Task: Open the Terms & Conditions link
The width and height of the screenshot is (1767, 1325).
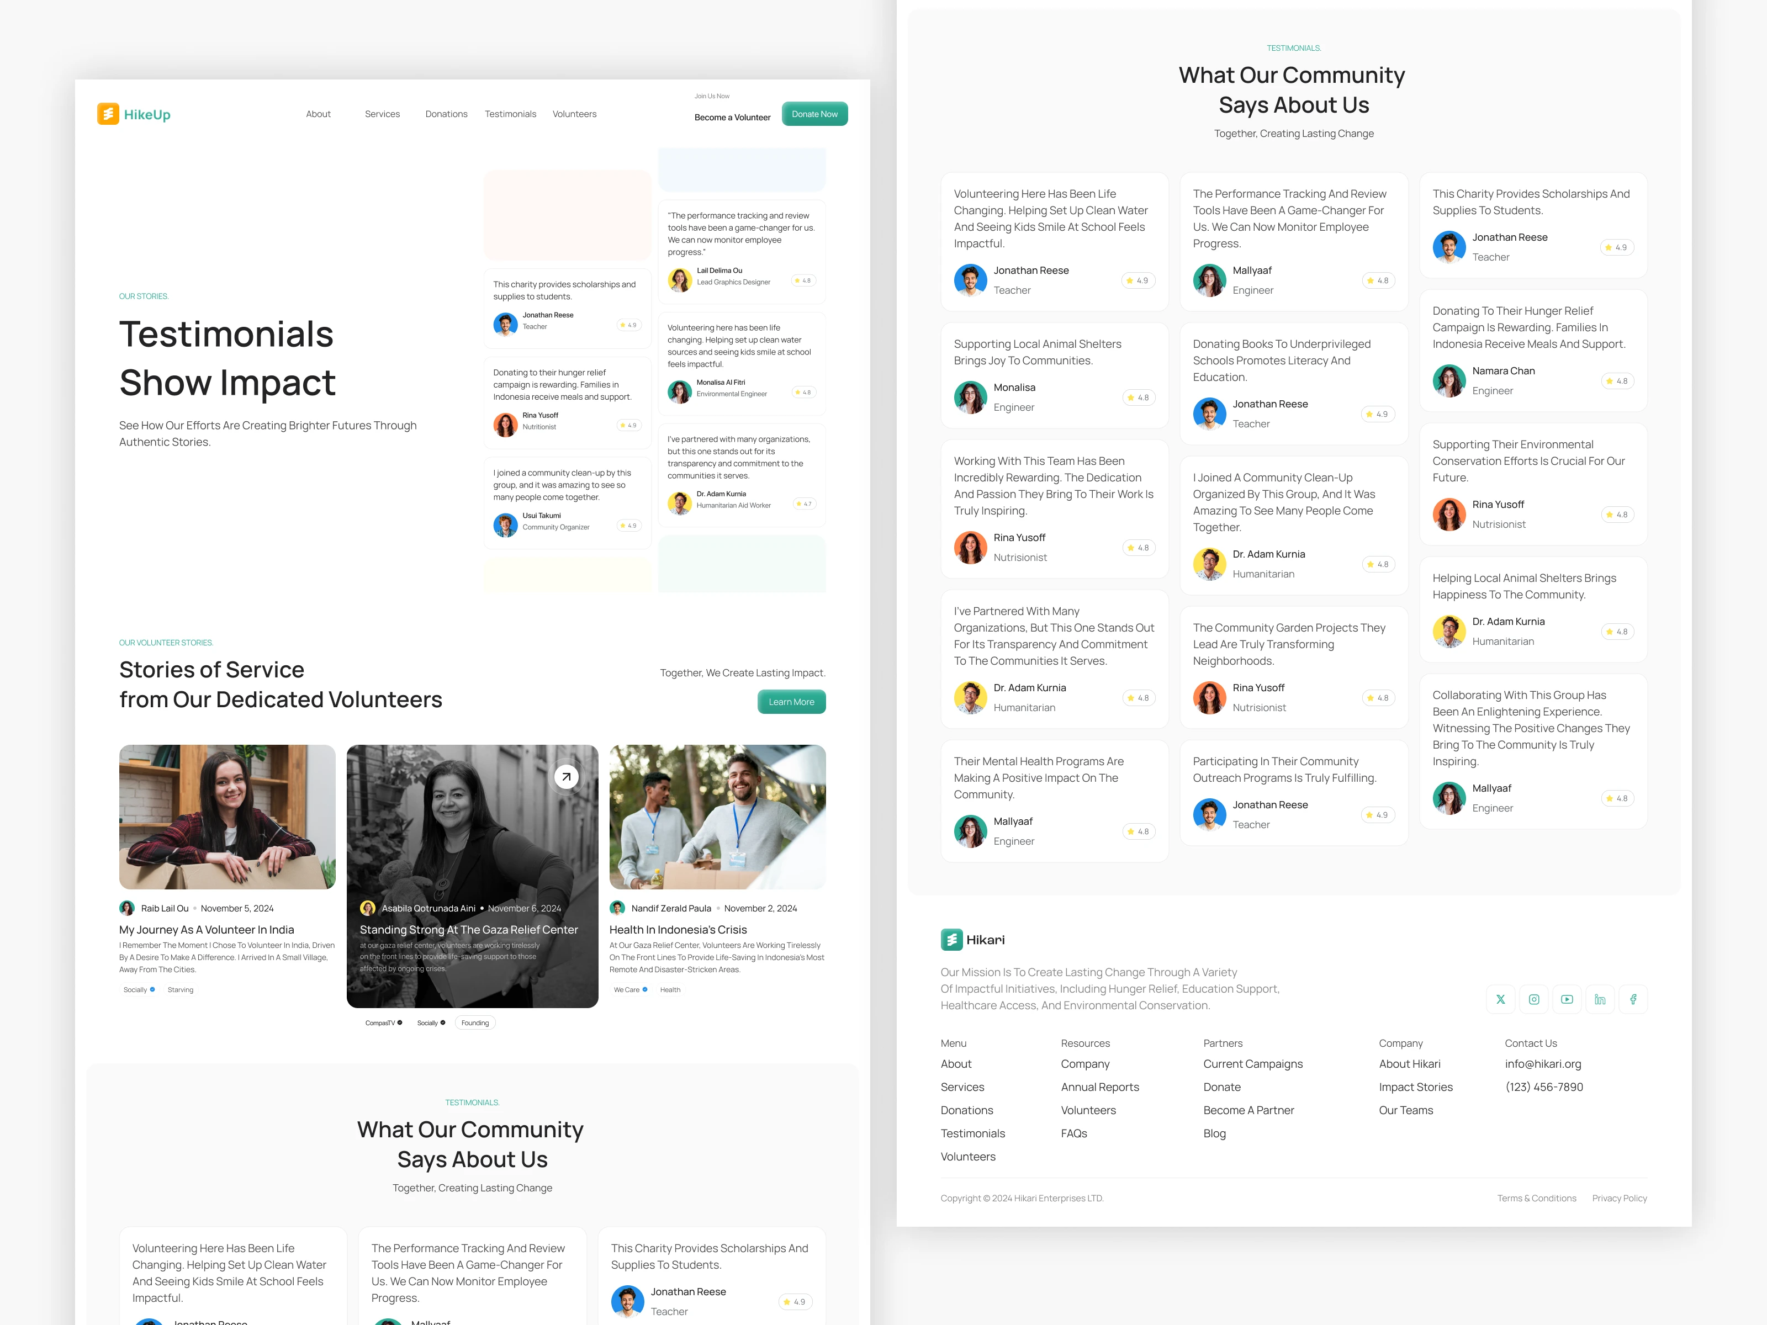Action: pyautogui.click(x=1536, y=1198)
